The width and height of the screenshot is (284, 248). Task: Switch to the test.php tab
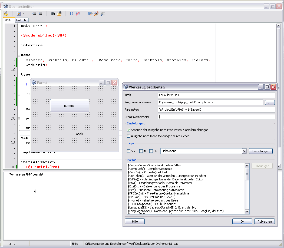pos(22,20)
